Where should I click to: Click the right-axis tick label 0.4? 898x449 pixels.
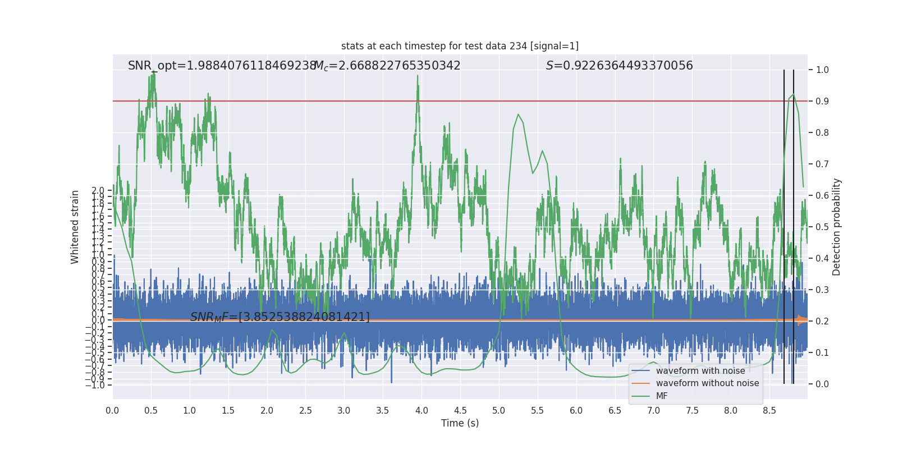tap(822, 259)
